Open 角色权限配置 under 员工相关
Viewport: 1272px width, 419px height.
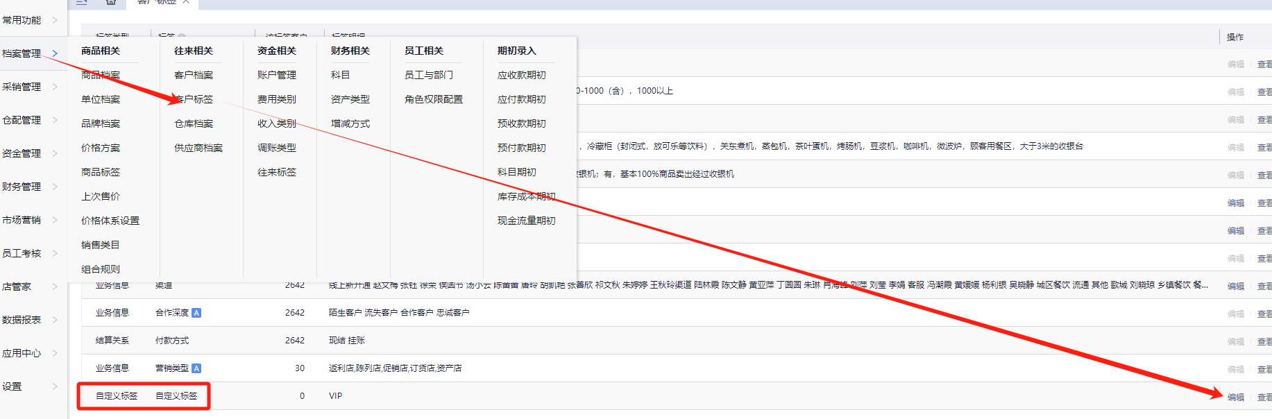coord(434,99)
